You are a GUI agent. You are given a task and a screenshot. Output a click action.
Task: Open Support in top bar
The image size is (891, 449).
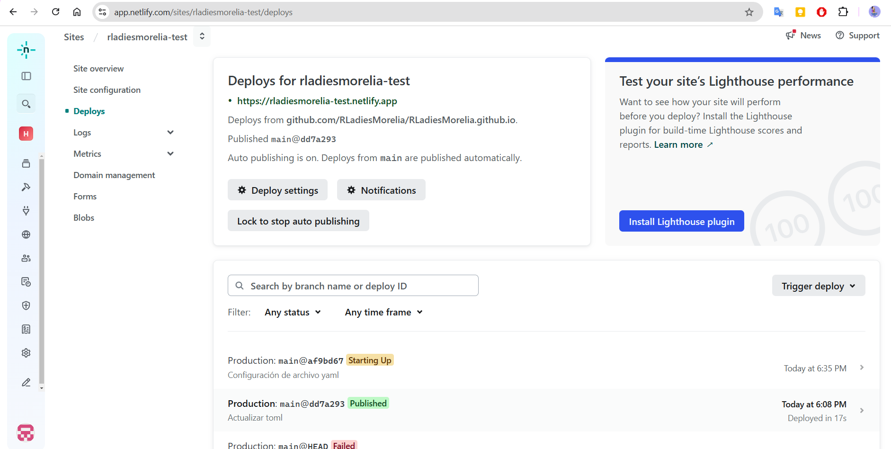tap(857, 36)
